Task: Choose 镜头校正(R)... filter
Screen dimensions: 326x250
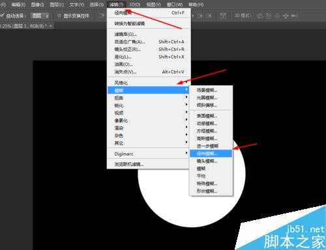Action: [x=148, y=49]
